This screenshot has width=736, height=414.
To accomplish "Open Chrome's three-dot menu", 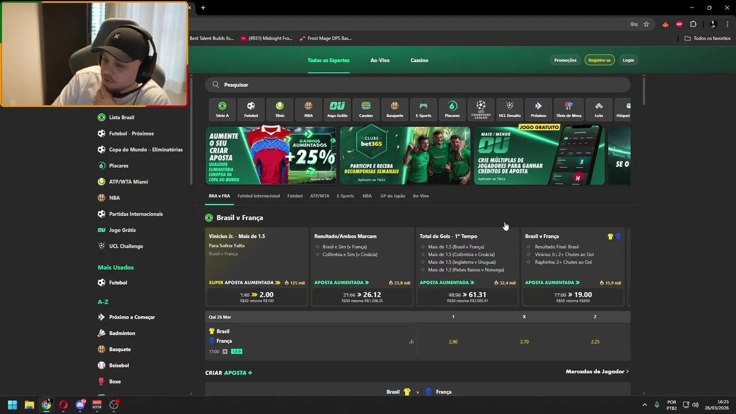I will coord(727,24).
